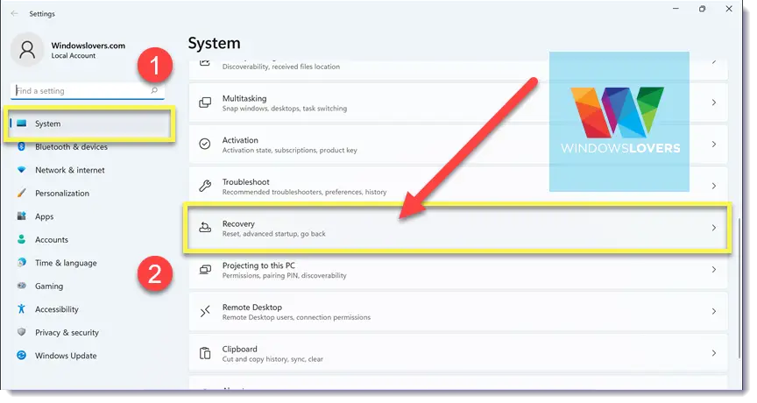The image size is (757, 403).
Task: Expand the Activation row chevron
Action: (x=713, y=144)
